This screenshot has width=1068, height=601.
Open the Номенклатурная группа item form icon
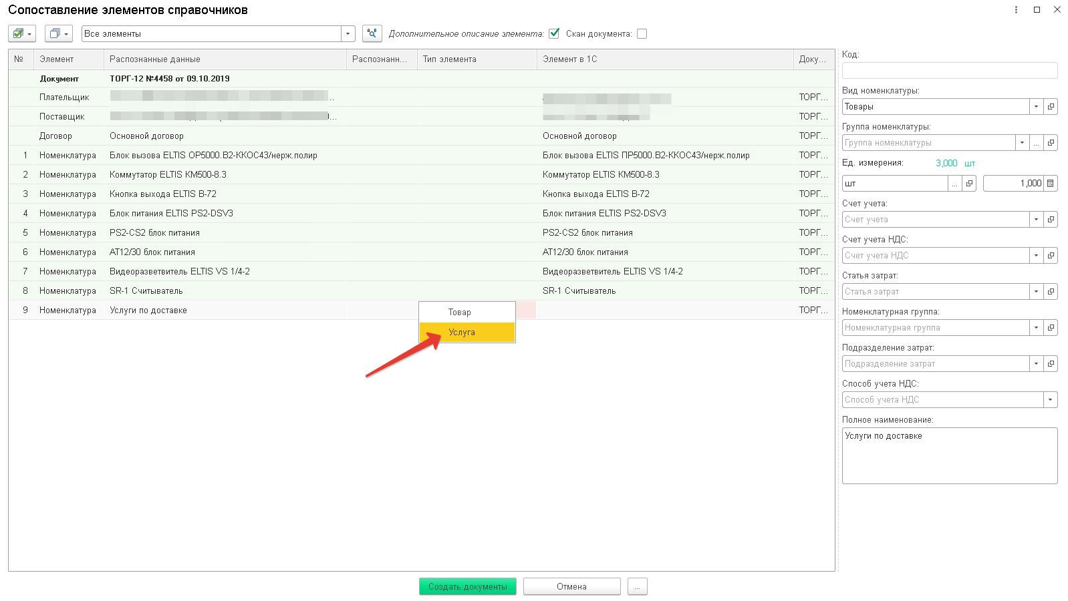(x=1051, y=327)
